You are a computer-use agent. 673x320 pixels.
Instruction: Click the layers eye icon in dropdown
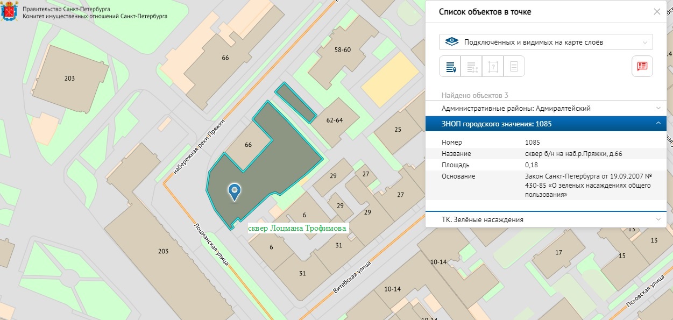(x=452, y=42)
